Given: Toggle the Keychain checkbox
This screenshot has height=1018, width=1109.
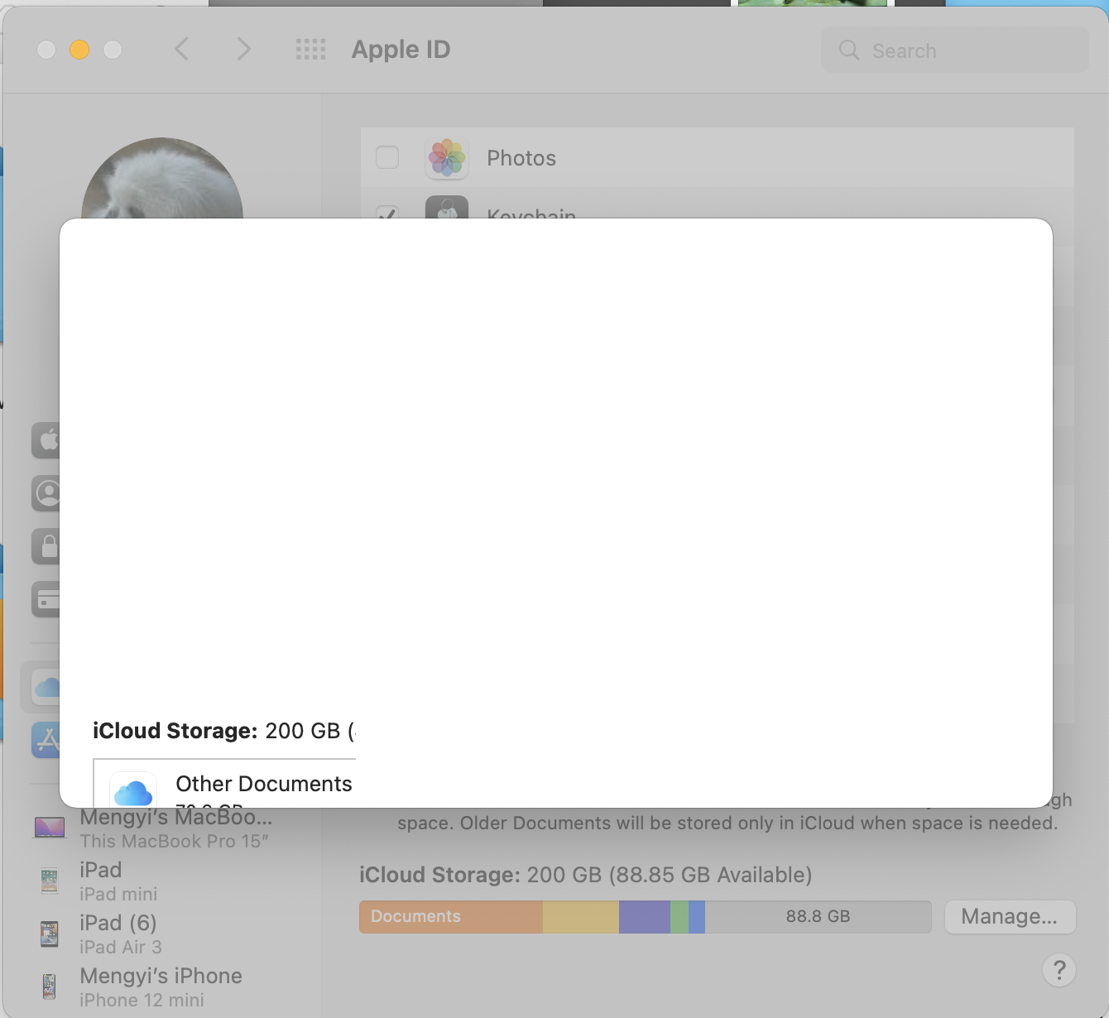Looking at the screenshot, I should 387,212.
